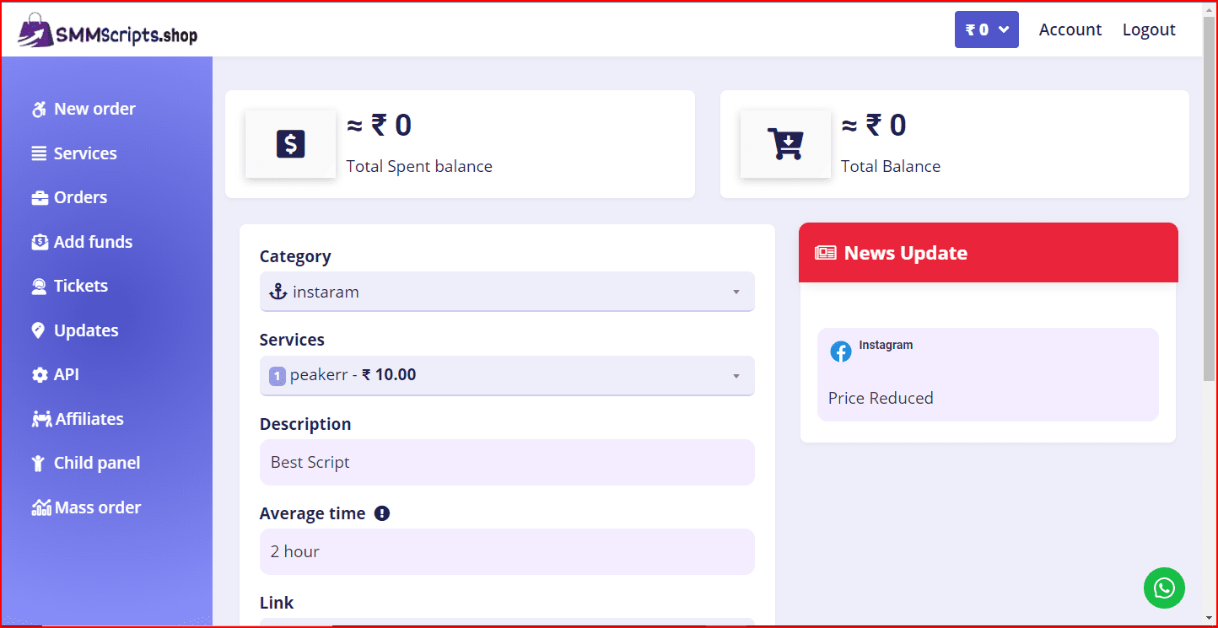Click the newspaper icon in News Update header
Viewport: 1218px width, 628px height.
825,253
